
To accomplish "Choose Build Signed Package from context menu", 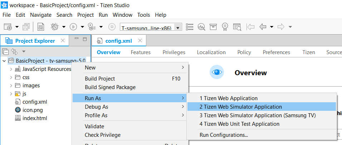I will click(x=110, y=87).
